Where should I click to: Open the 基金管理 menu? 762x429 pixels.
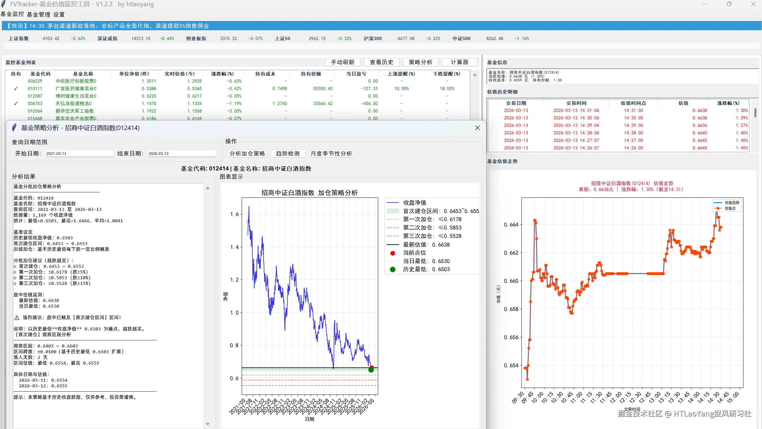coord(38,14)
